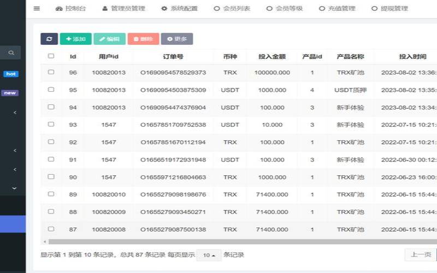Check the row with Id 96
Screen dimensions: 437x273
51,72
